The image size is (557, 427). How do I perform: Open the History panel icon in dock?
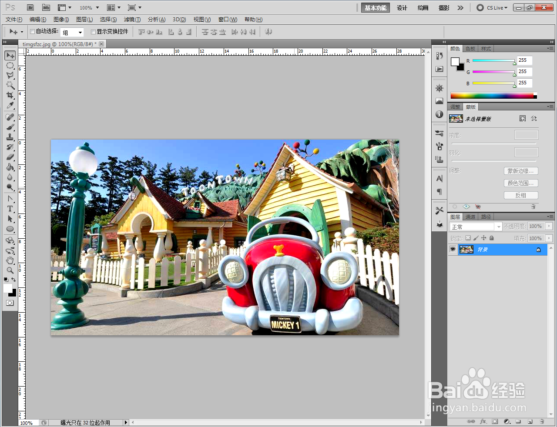pos(439,56)
